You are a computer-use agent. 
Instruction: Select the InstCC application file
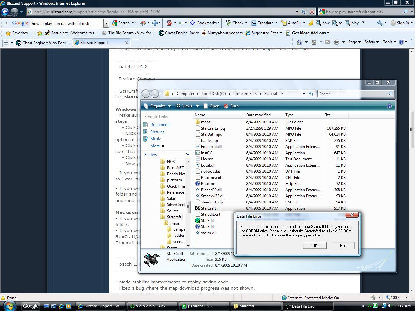coord(207,153)
